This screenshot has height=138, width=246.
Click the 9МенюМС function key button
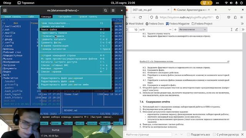tap(104, 123)
